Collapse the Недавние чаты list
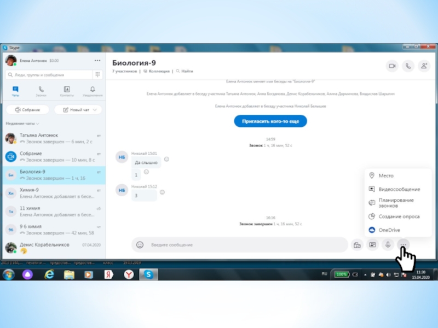The width and height of the screenshot is (438, 328). tap(22, 124)
